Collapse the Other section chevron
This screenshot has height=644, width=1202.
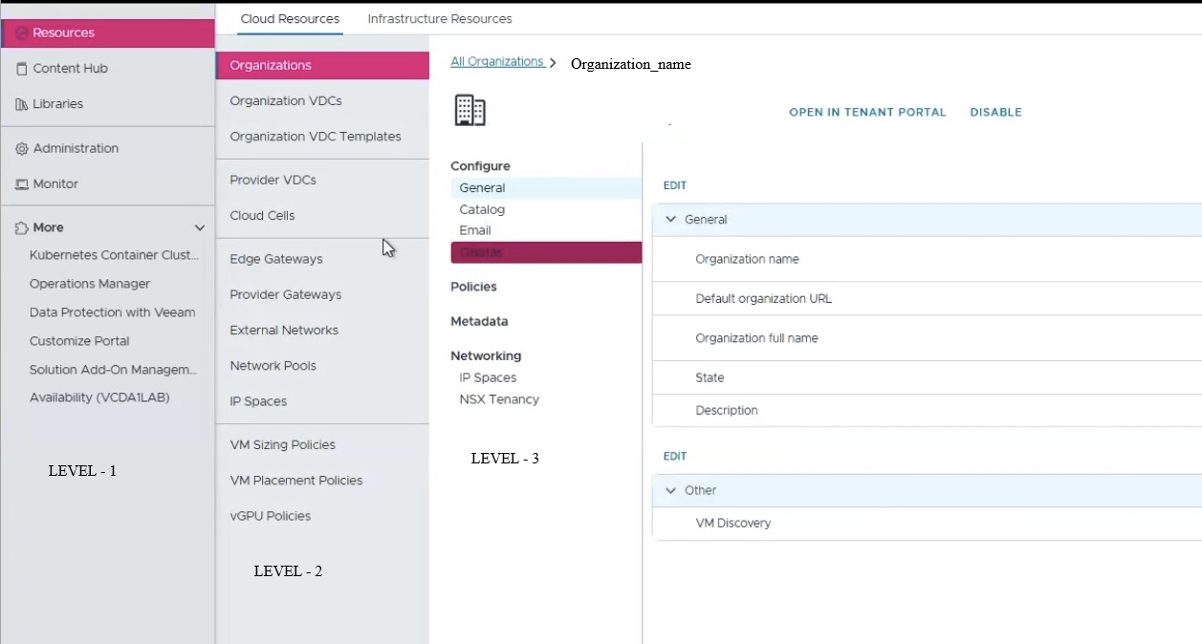670,490
